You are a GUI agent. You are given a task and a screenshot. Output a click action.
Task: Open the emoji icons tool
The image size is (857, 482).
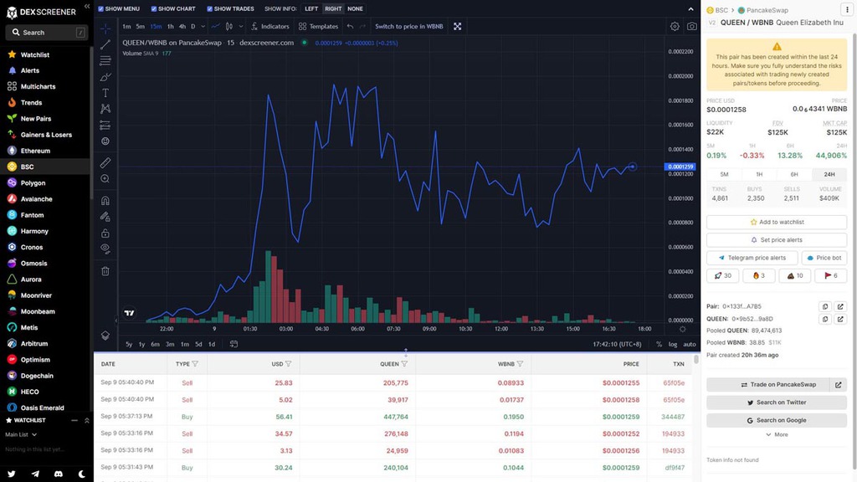click(105, 141)
